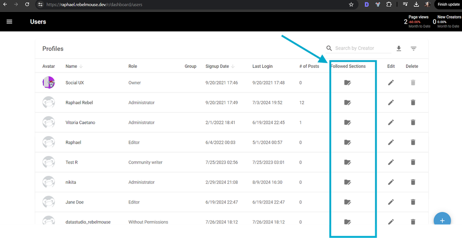
Task: Open Raphael Rebel's 12 posts link
Action: point(302,103)
